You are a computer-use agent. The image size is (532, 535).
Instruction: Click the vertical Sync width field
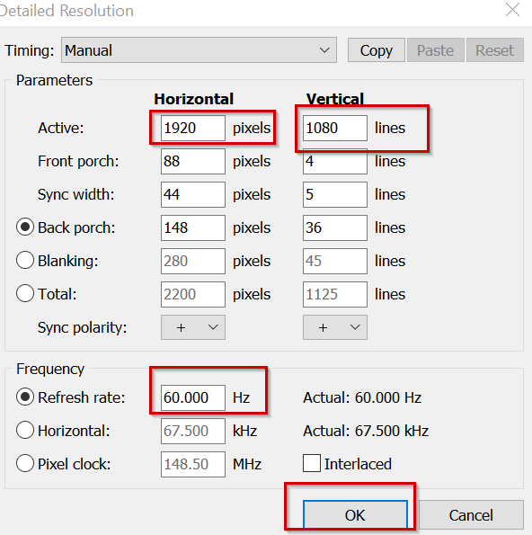[x=335, y=194]
